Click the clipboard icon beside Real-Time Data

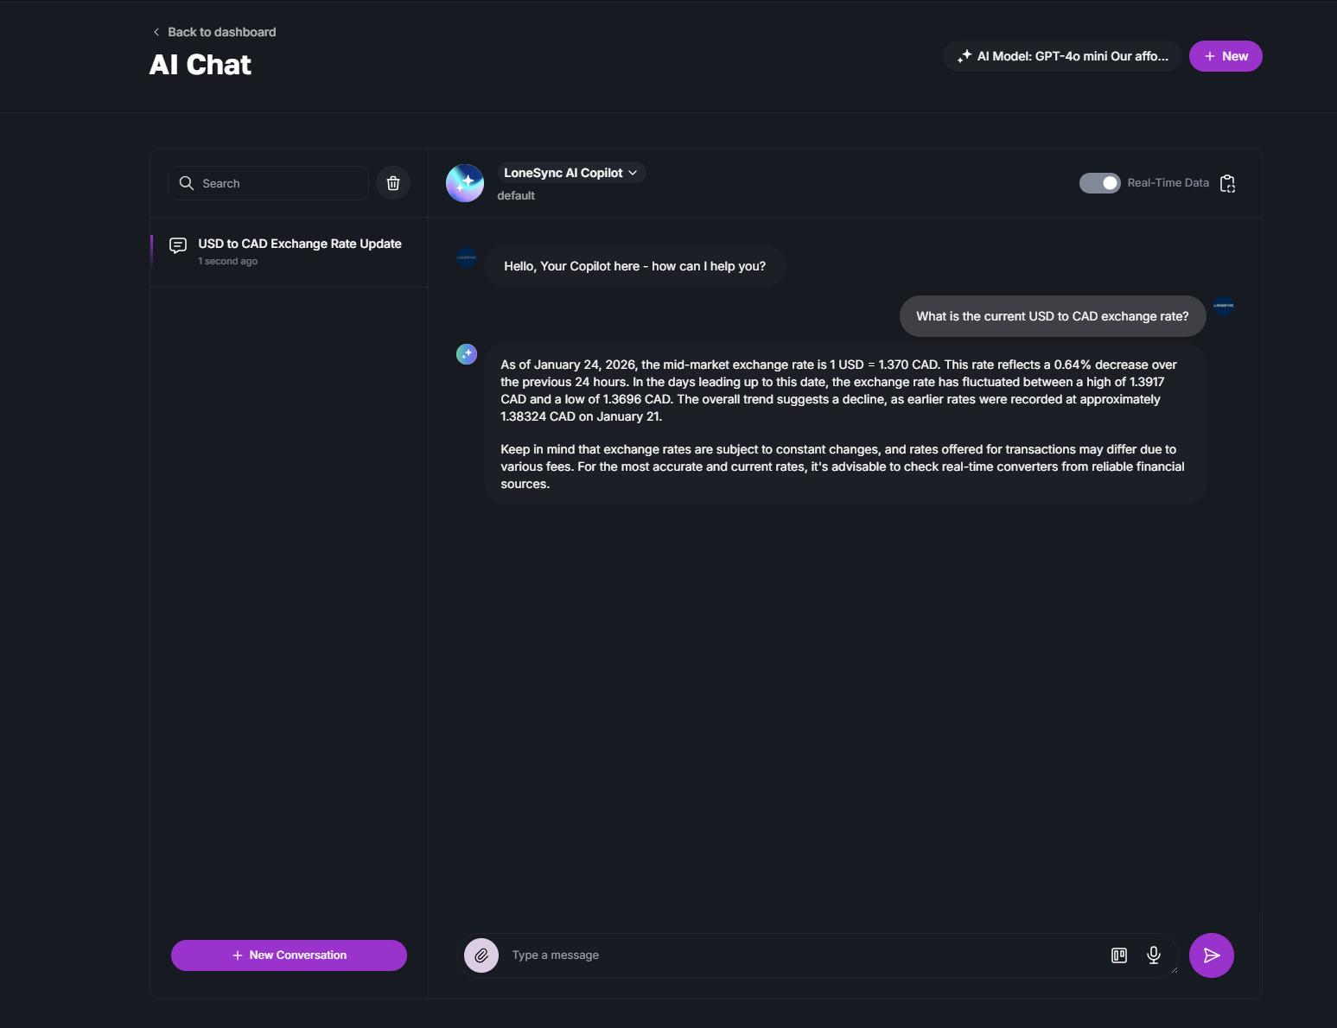click(1227, 183)
